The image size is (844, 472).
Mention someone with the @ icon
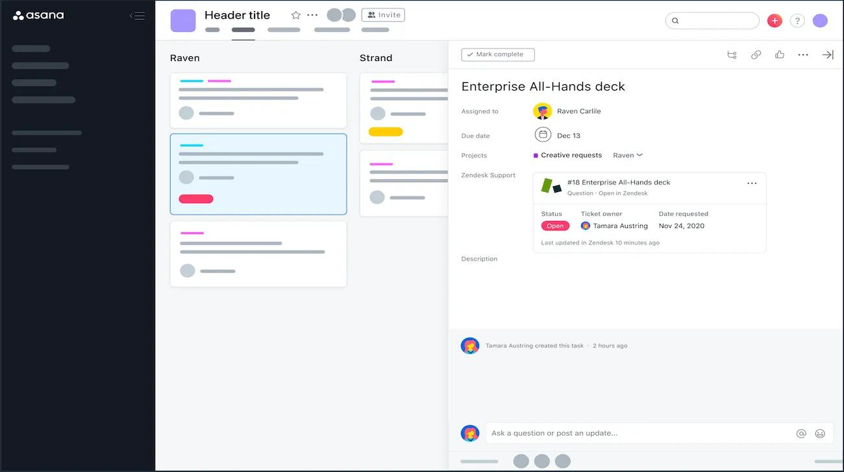pos(802,433)
